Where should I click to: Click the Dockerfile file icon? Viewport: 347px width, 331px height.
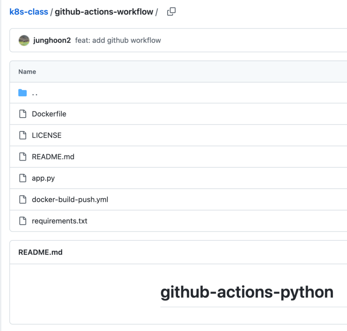click(23, 114)
